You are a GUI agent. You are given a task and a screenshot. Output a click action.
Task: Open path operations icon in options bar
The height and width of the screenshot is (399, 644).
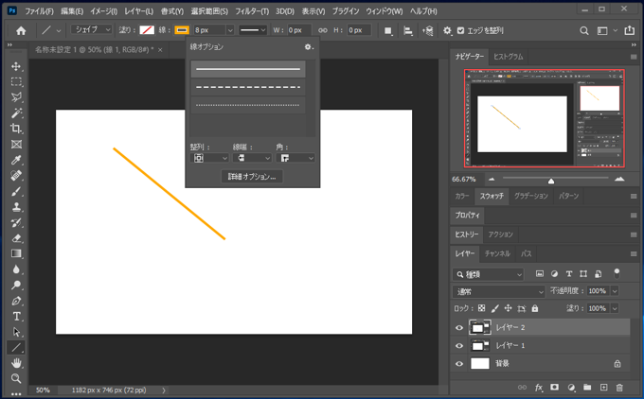pyautogui.click(x=387, y=31)
